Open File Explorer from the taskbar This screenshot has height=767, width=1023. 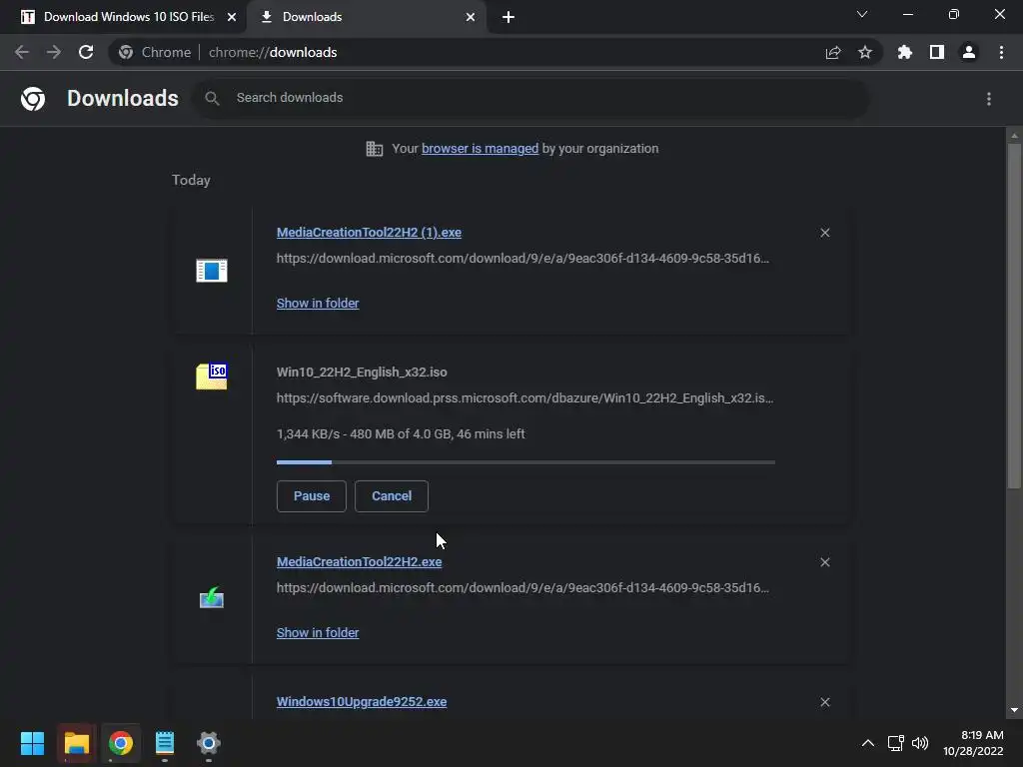click(76, 743)
